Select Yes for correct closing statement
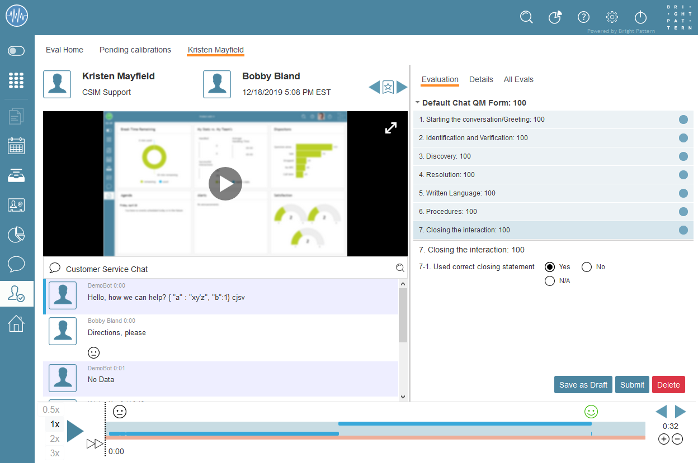Screen dimensions: 698x463 click(x=550, y=267)
